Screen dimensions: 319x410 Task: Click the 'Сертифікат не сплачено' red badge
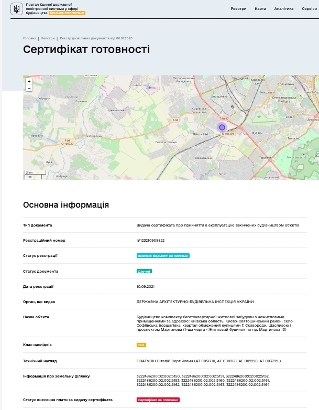pyautogui.click(x=158, y=400)
